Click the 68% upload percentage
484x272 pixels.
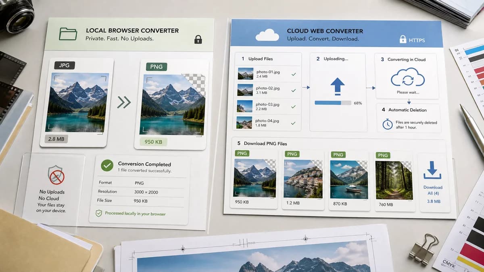[358, 104]
